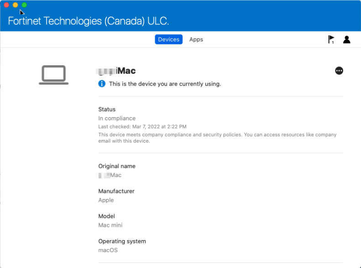Close the window with the red button
Screen dimensions: 361x268
(6, 5)
